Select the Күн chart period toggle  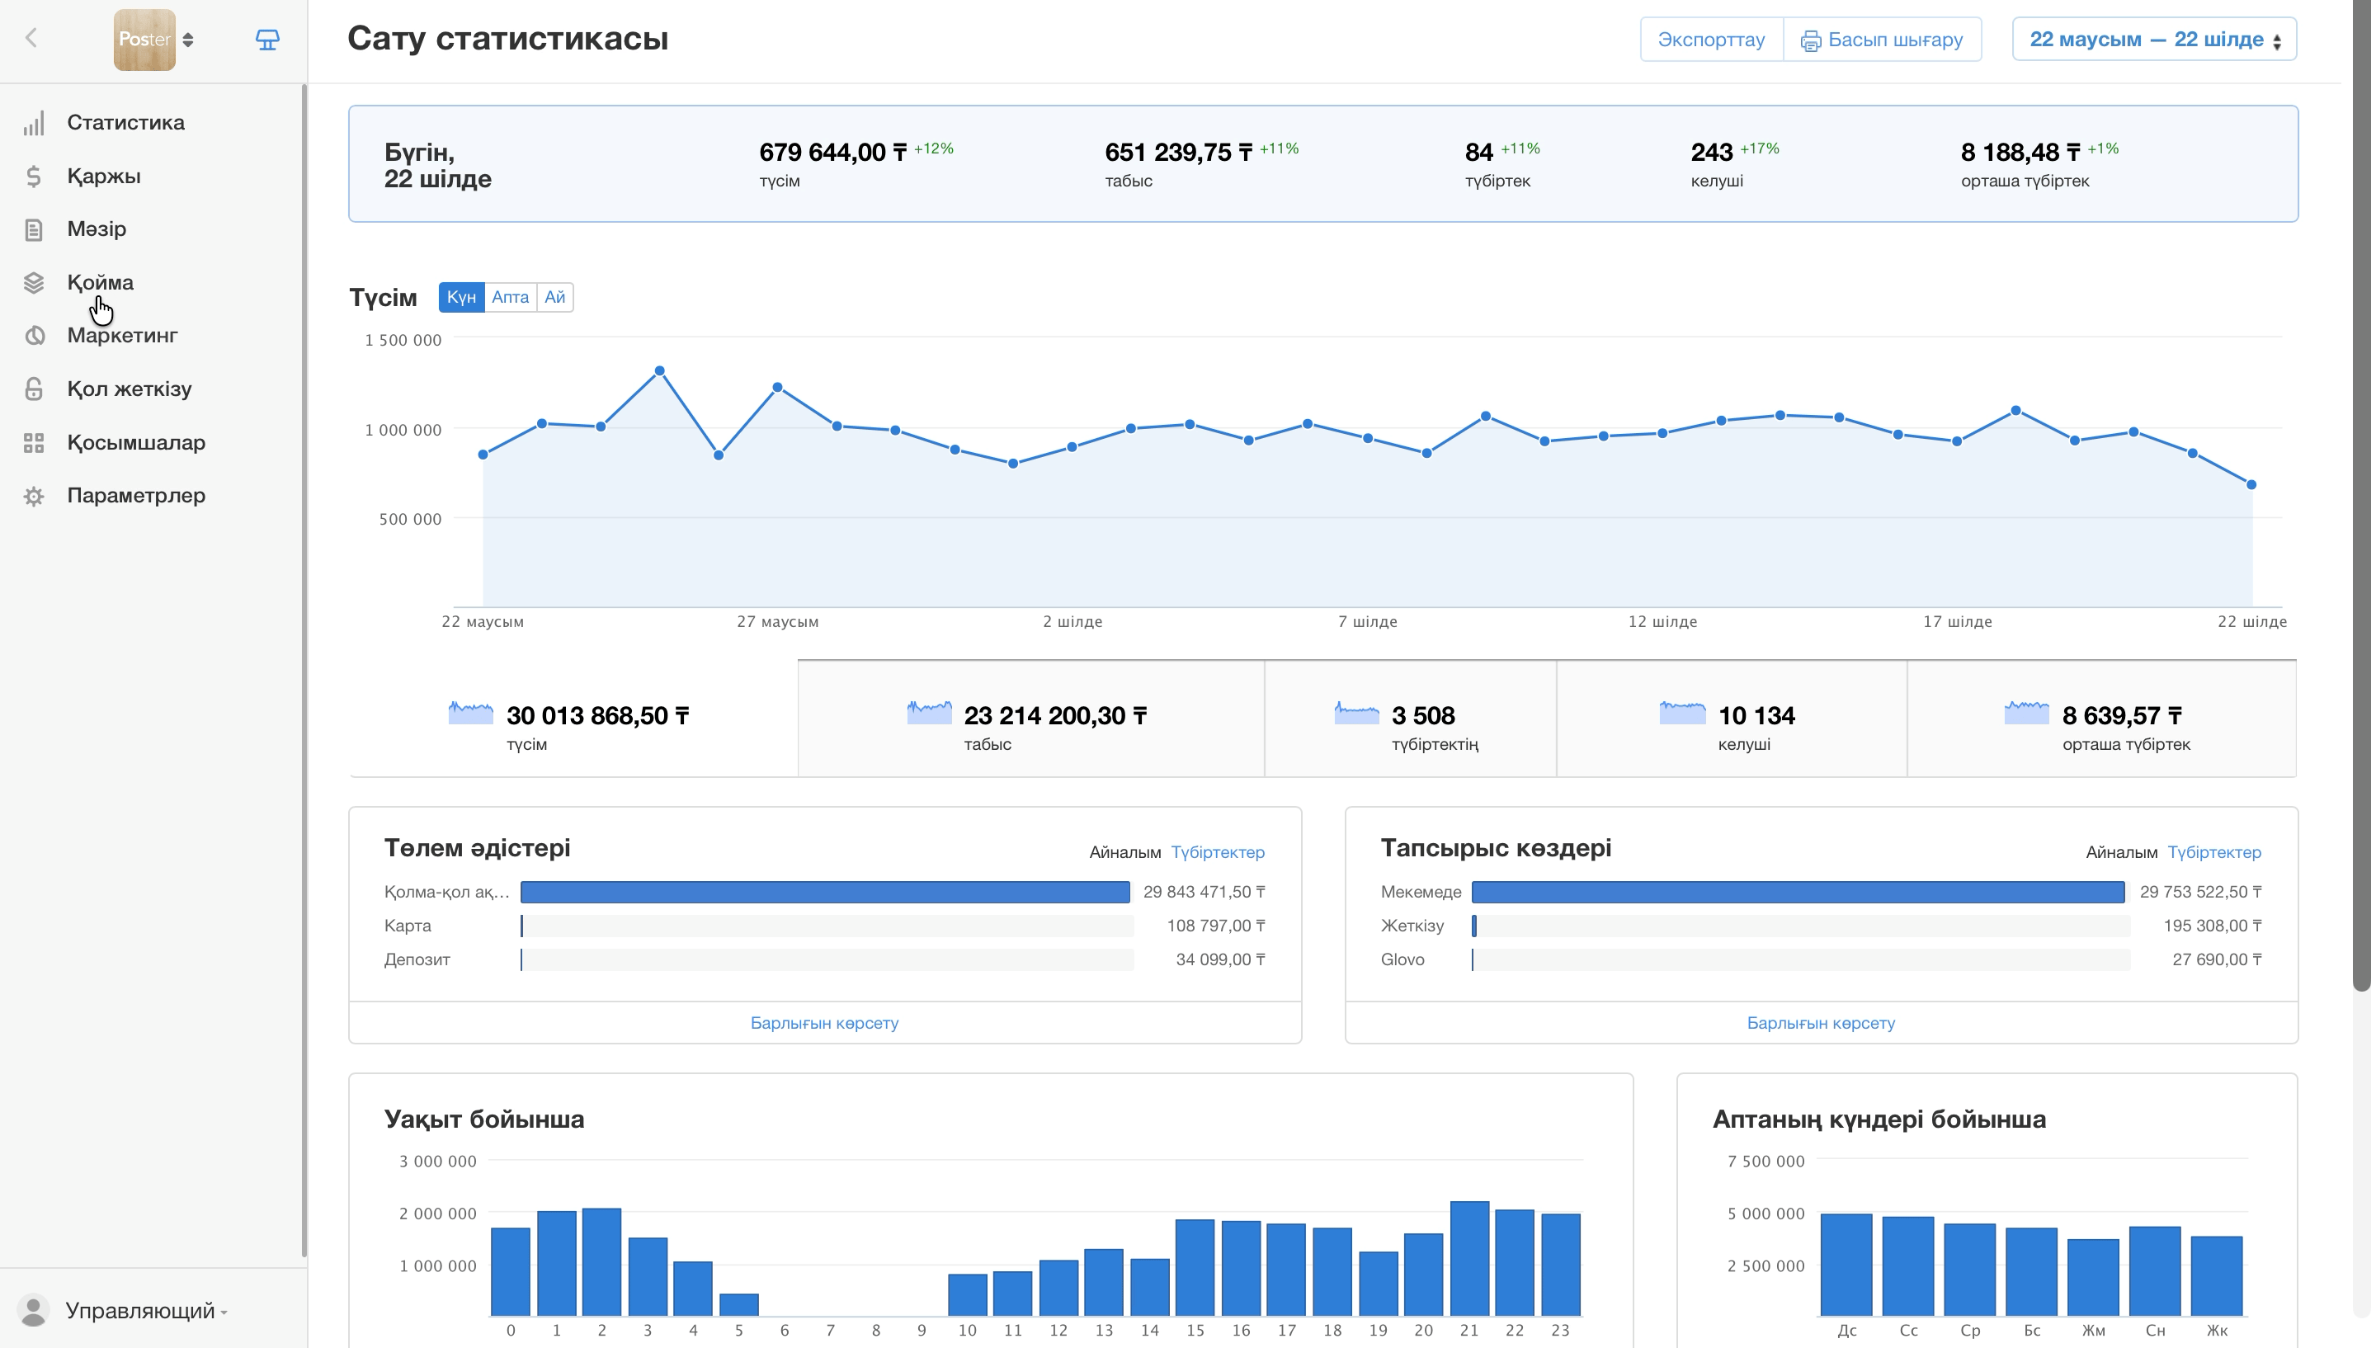point(461,297)
